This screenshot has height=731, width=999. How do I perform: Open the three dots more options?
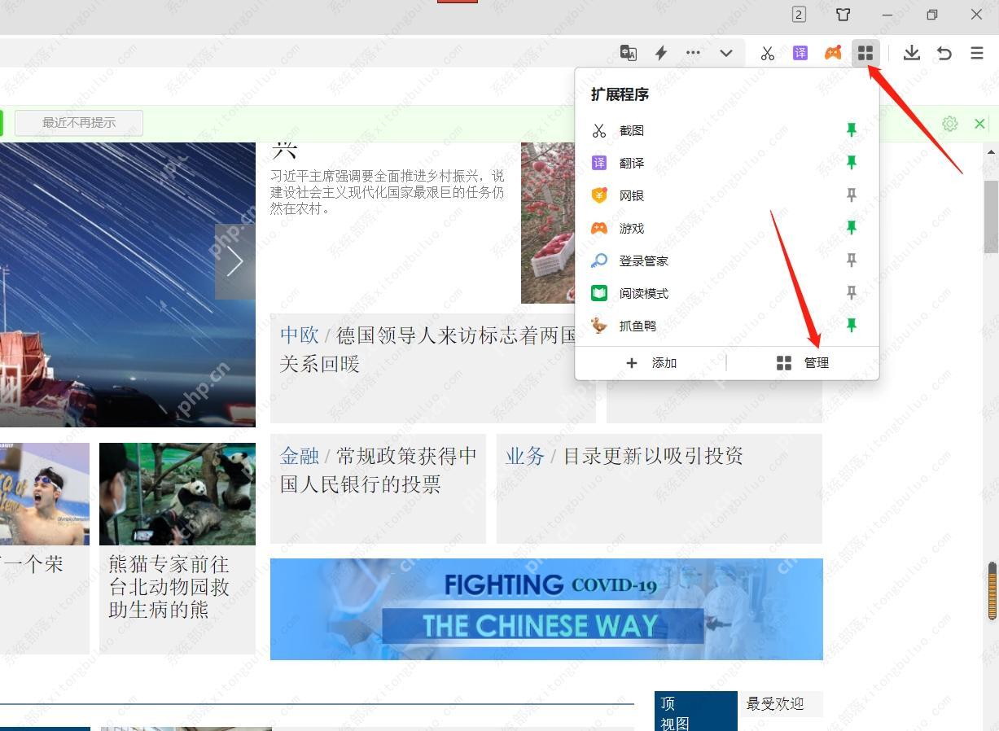point(693,53)
